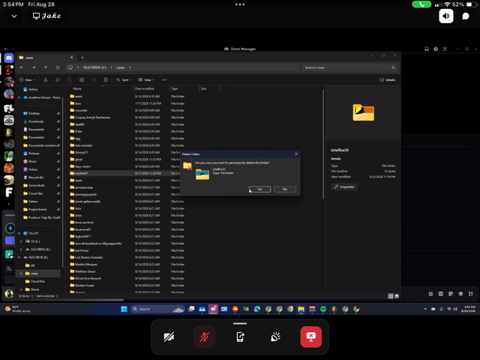Open the sparkle effects icon in call bar
480x360 pixels.
pos(275,337)
